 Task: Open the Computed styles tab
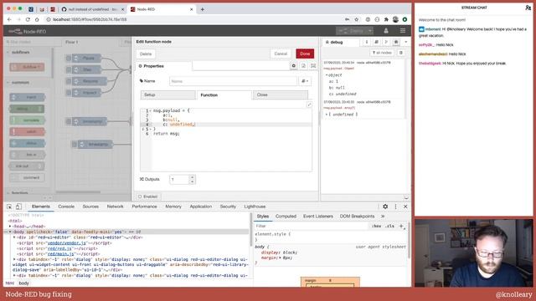pos(286,216)
